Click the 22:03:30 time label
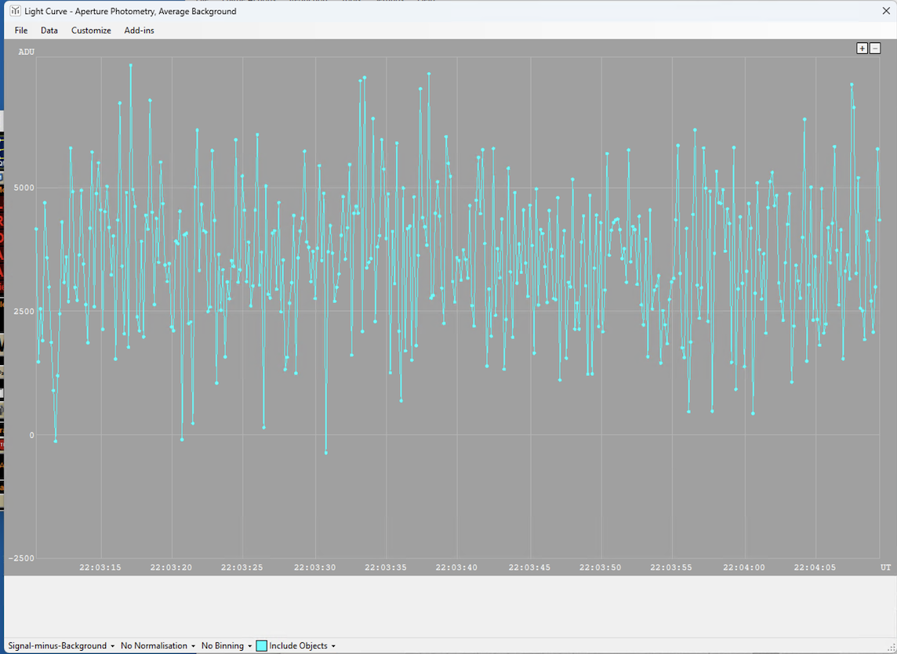Viewport: 897px width, 654px height. 314,567
